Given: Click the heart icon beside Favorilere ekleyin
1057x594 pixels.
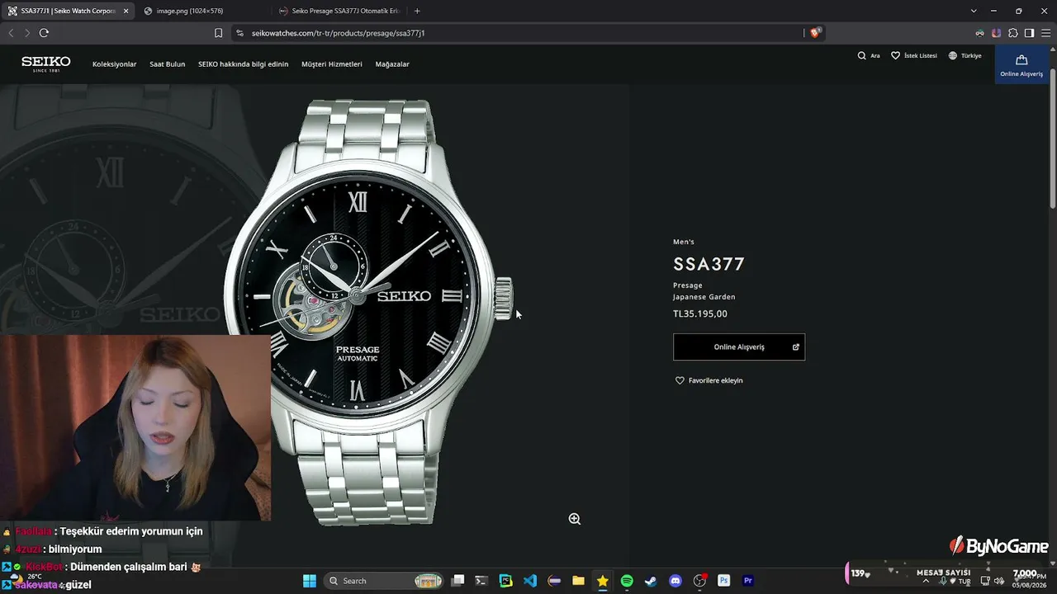Looking at the screenshot, I should click(x=680, y=380).
